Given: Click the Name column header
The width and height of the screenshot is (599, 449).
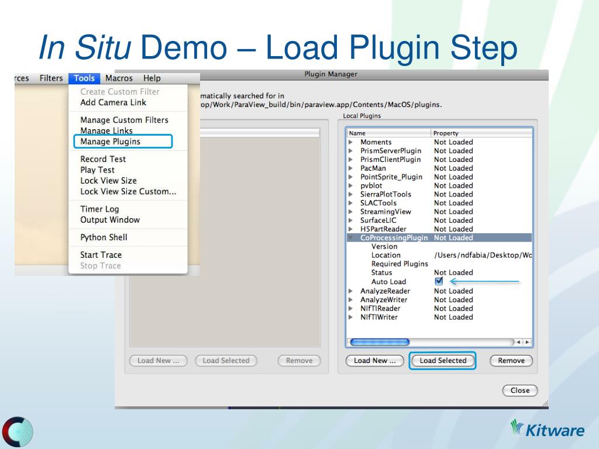Looking at the screenshot, I should tap(389, 133).
